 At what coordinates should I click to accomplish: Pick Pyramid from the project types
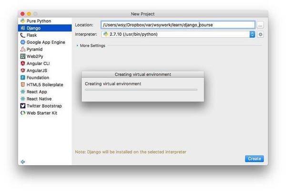(45, 50)
